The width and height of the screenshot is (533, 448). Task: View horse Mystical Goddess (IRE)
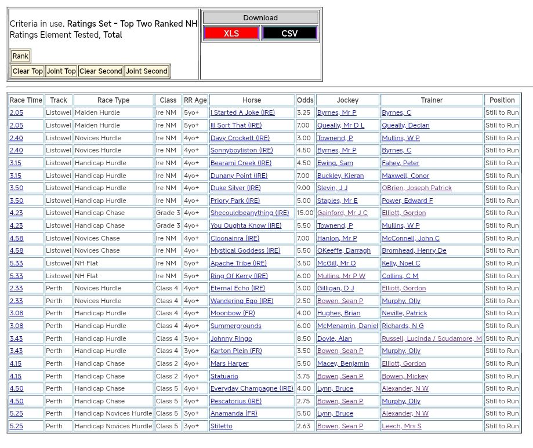click(245, 251)
